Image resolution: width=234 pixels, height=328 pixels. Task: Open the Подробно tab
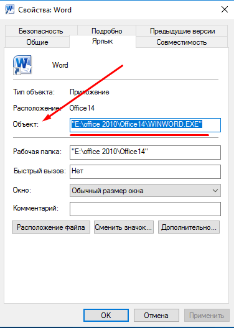106,31
